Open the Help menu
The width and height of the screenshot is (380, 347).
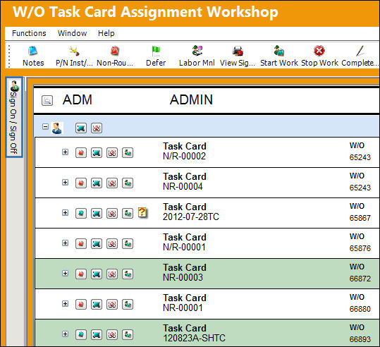click(x=106, y=33)
